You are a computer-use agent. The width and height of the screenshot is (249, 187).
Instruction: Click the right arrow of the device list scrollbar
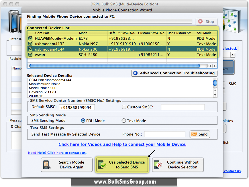tap(215, 66)
